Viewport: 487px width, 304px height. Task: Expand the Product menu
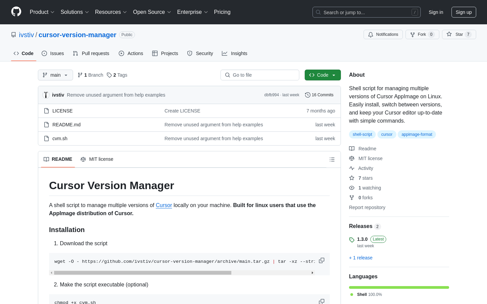[42, 12]
